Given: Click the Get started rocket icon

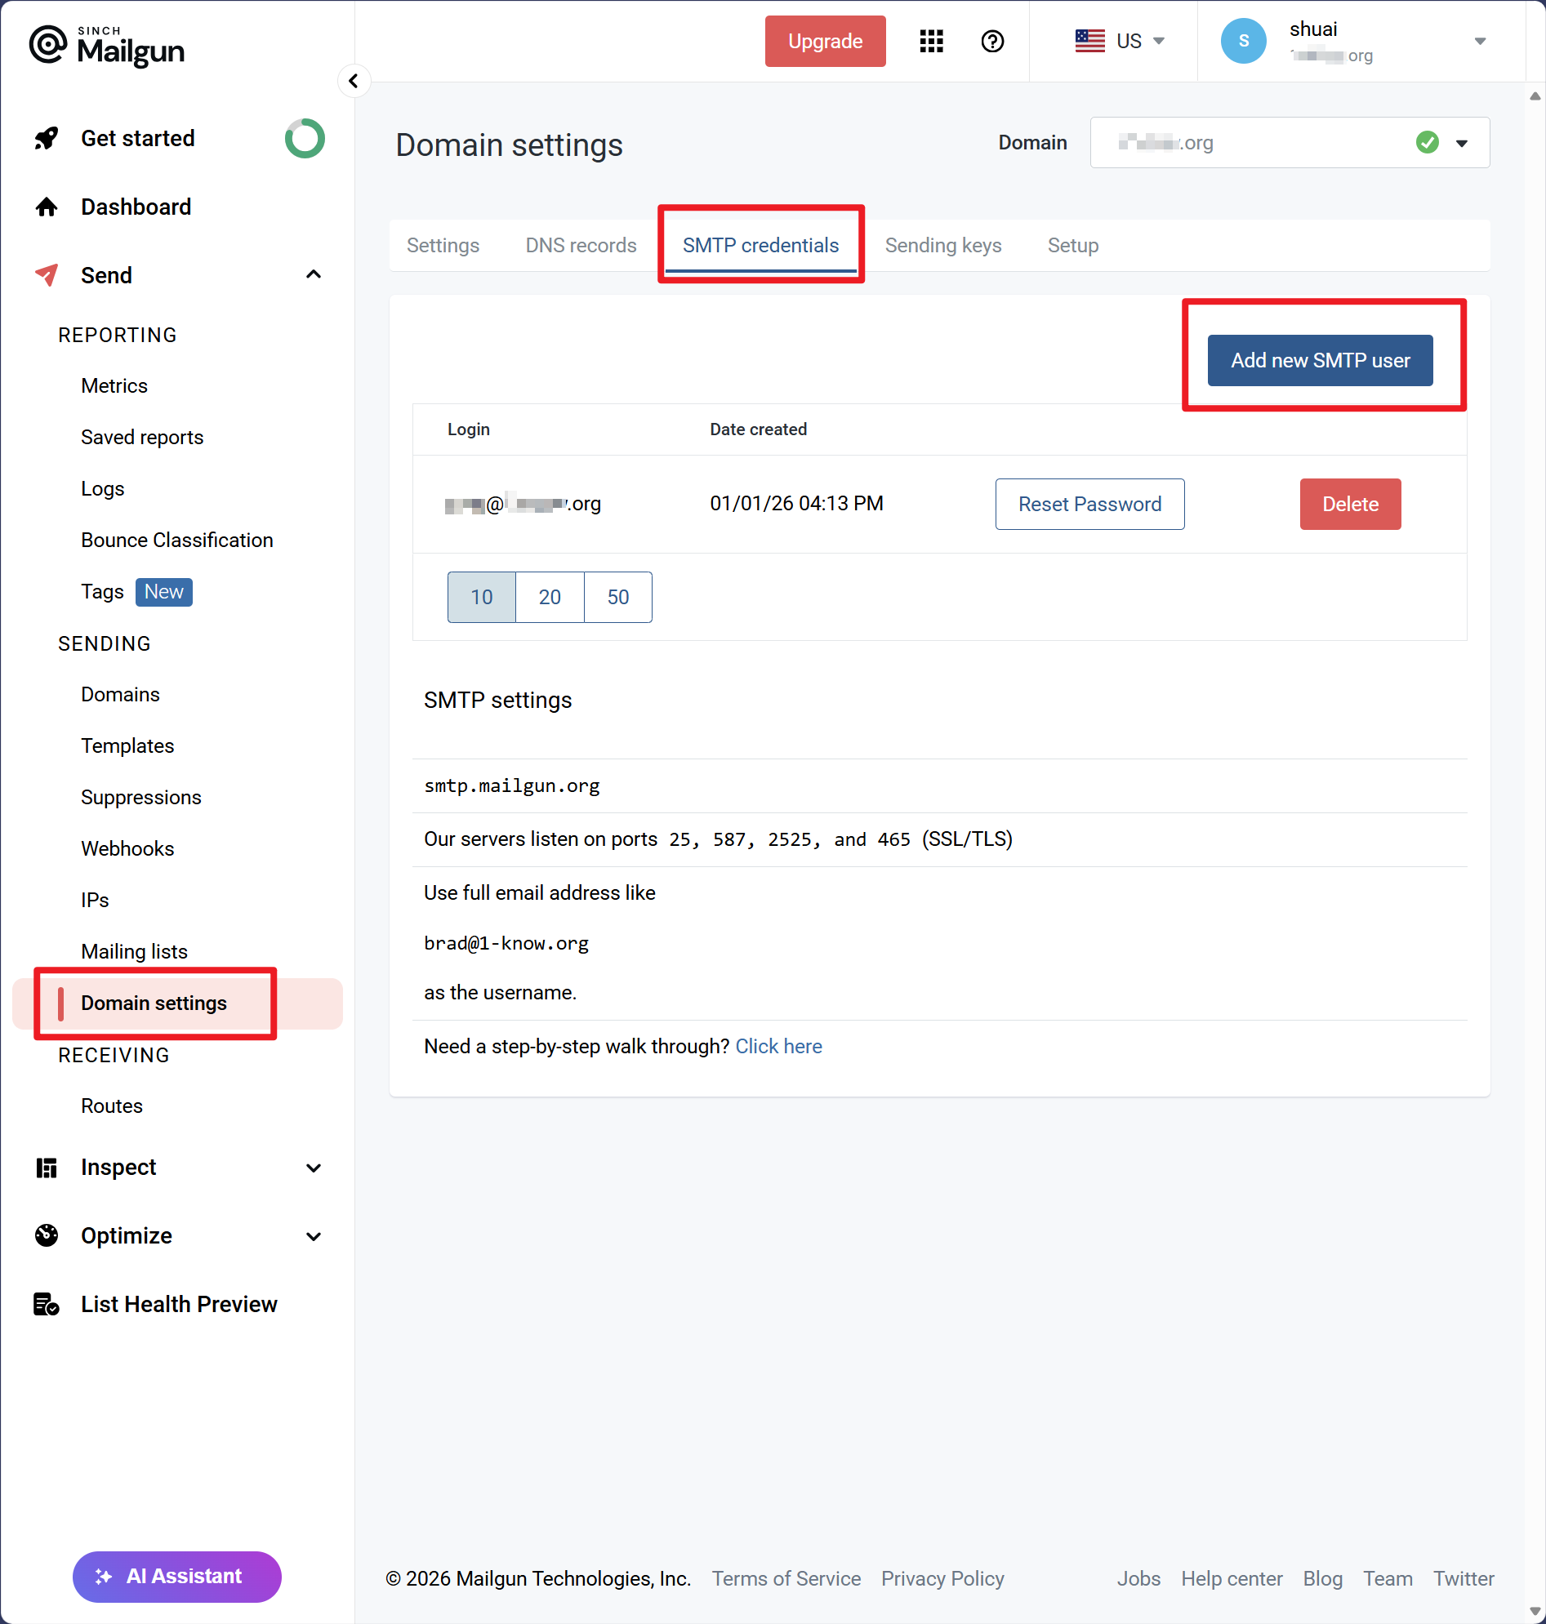Looking at the screenshot, I should (47, 139).
